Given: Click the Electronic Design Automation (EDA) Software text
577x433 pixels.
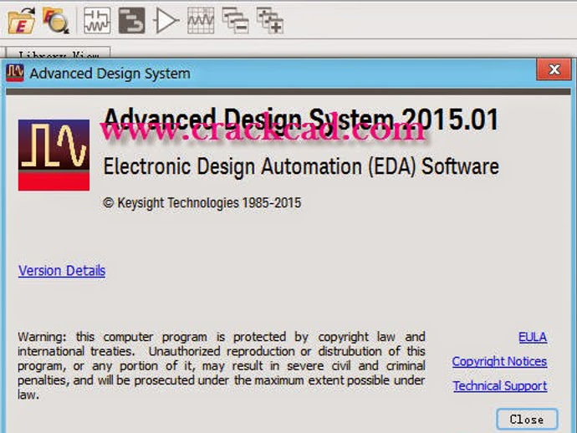Looking at the screenshot, I should (301, 166).
